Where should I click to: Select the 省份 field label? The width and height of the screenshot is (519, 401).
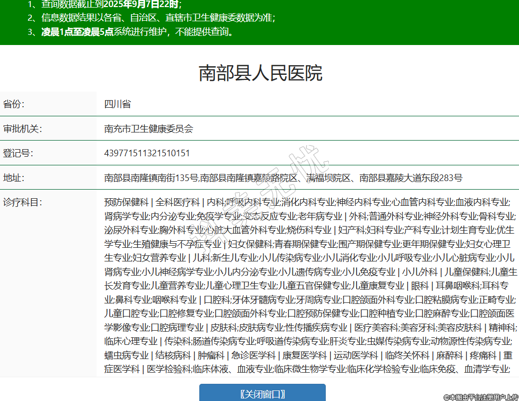pyautogui.click(x=14, y=104)
